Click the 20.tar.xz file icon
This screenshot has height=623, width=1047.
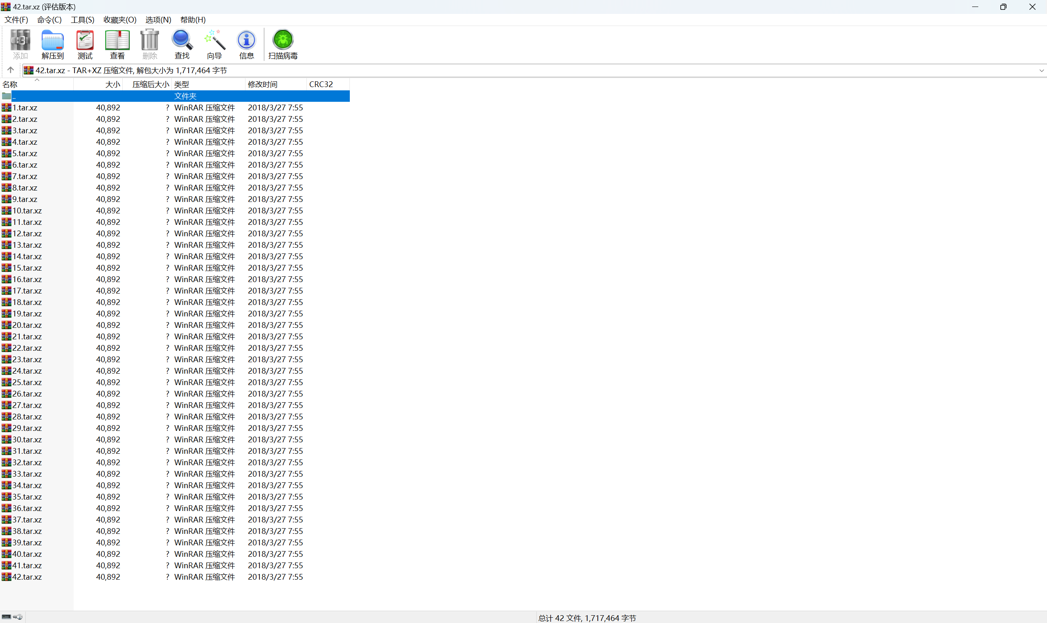6,325
